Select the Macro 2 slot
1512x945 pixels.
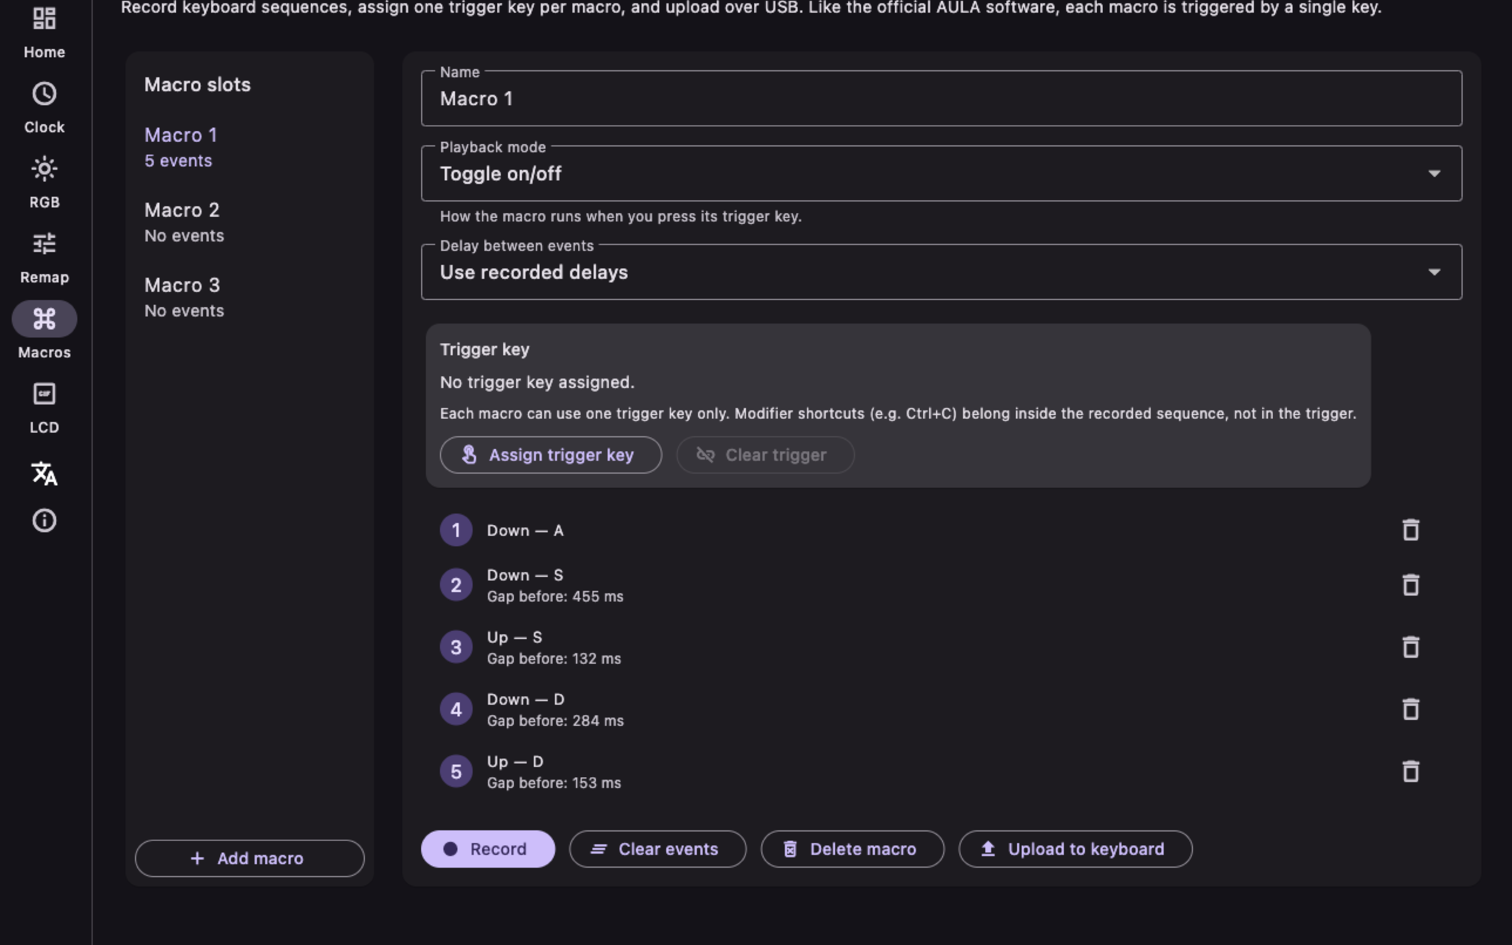point(250,222)
